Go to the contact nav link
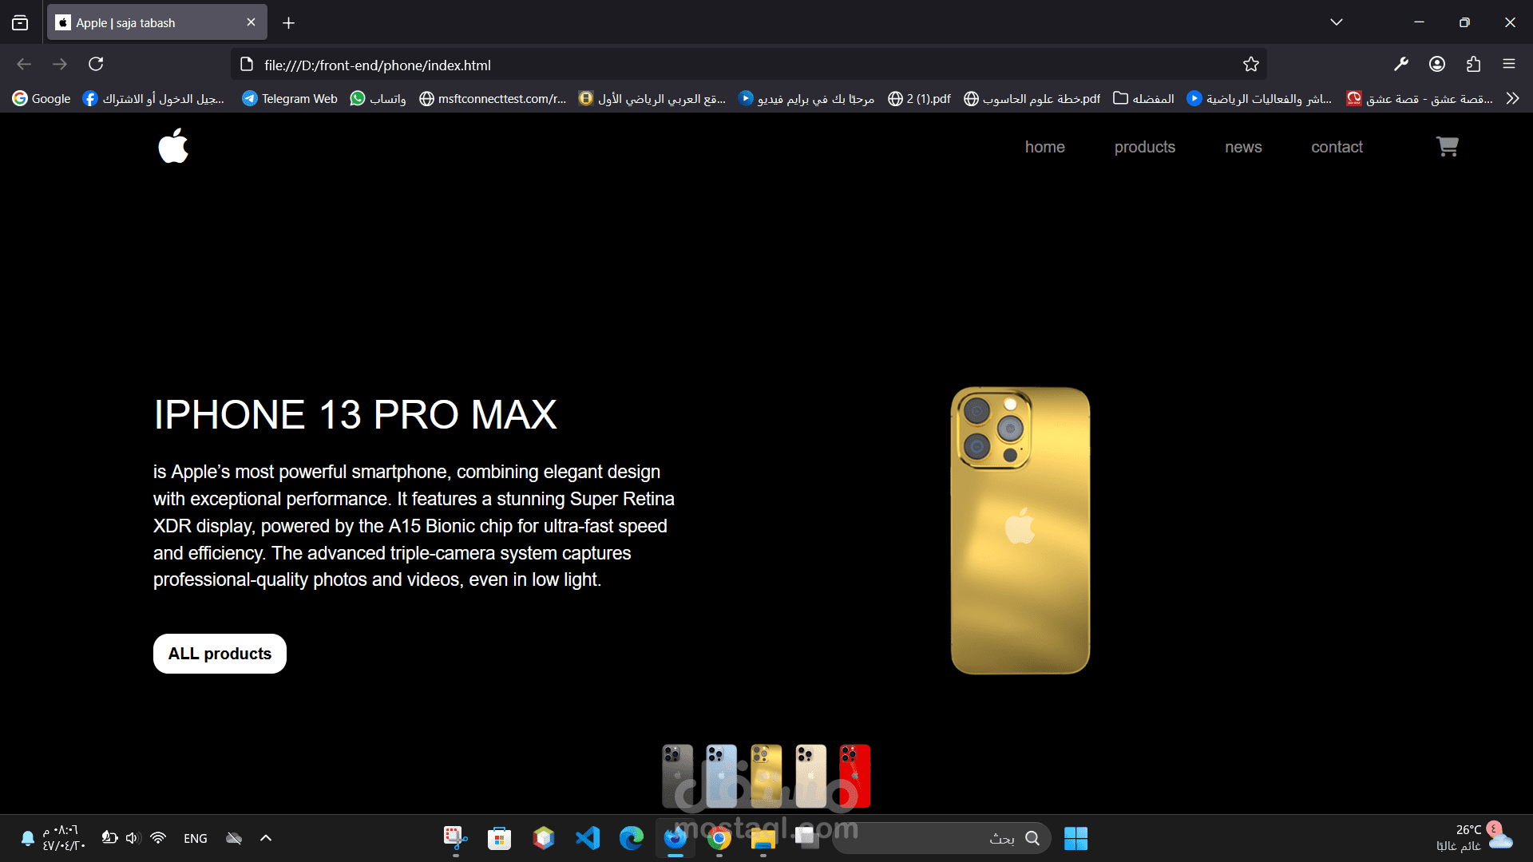This screenshot has width=1533, height=862. click(x=1337, y=147)
